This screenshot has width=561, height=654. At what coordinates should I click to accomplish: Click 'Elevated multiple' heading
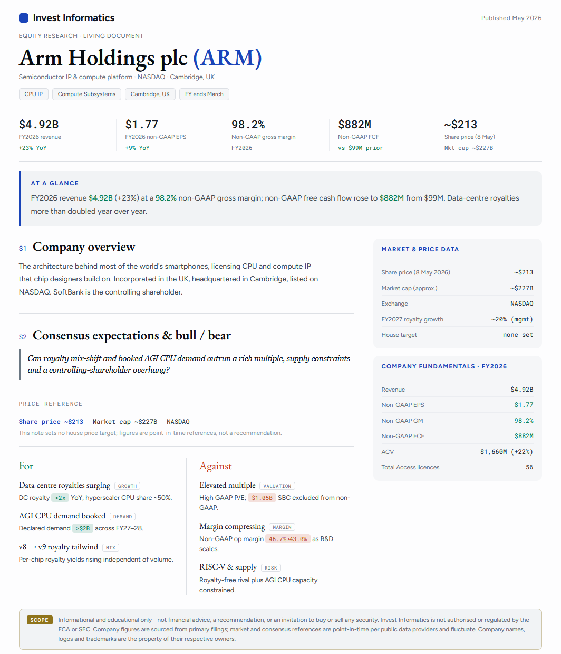pos(227,486)
